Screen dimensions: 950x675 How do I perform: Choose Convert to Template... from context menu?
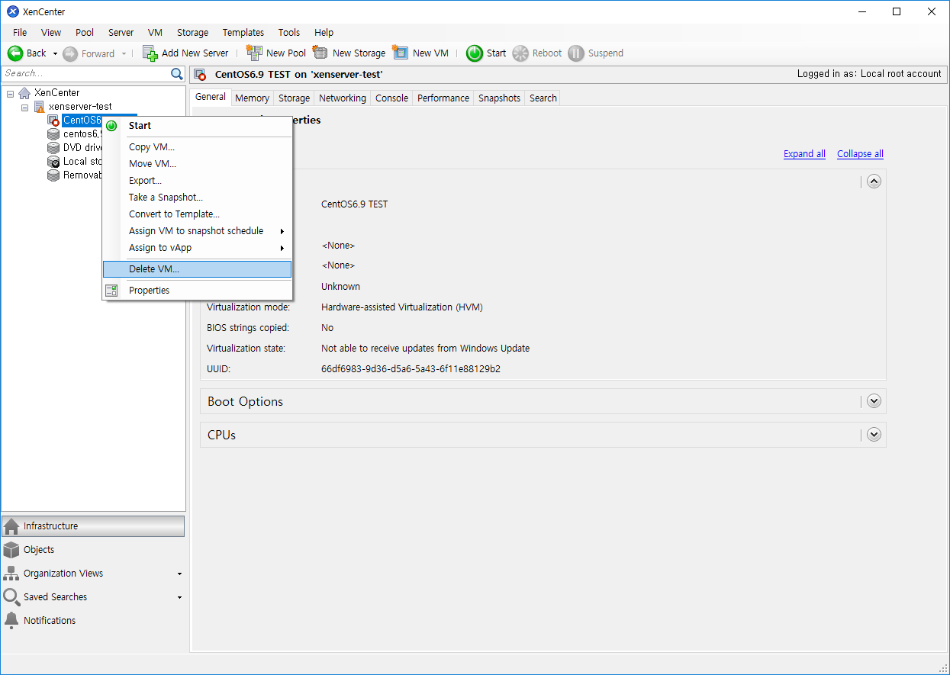coord(198,214)
